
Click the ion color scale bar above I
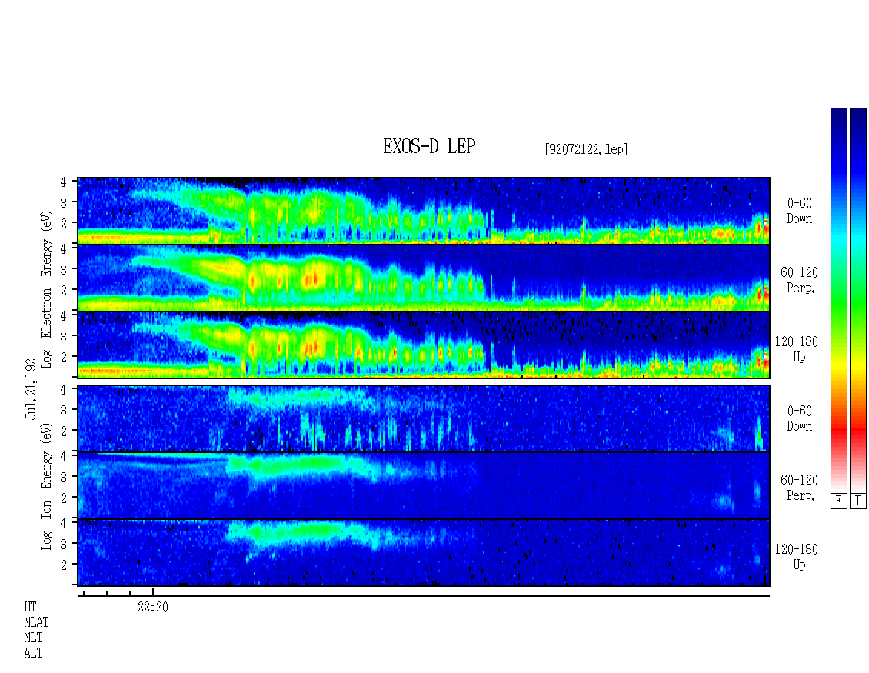pos(858,300)
